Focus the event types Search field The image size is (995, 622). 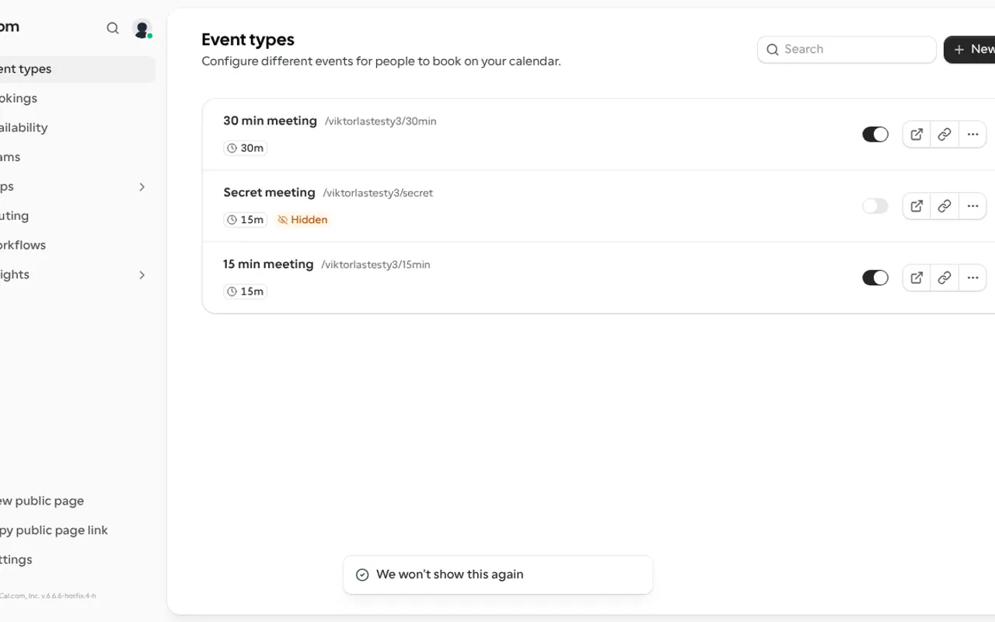[847, 49]
